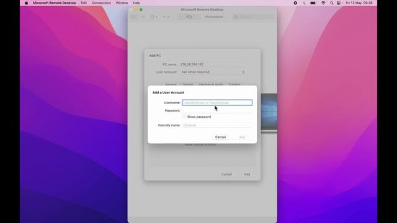Enable the Show password checkbox

click(x=184, y=117)
